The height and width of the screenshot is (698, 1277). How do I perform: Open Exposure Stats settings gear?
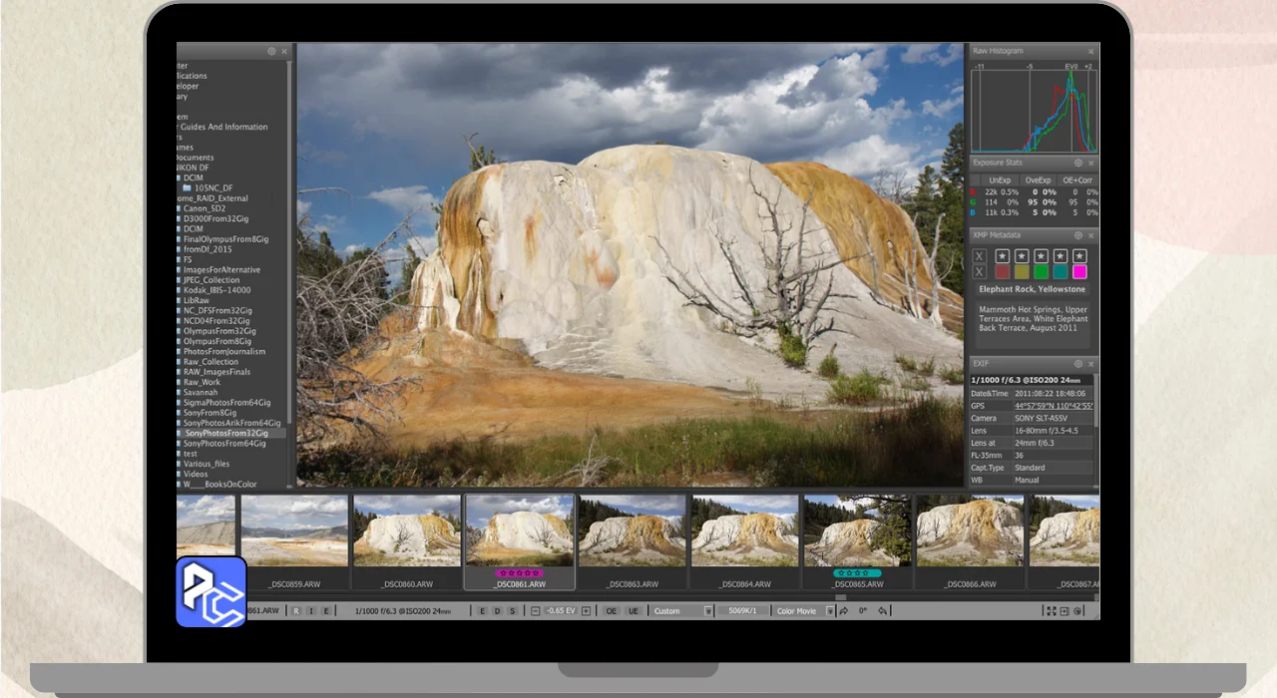pyautogui.click(x=1078, y=163)
